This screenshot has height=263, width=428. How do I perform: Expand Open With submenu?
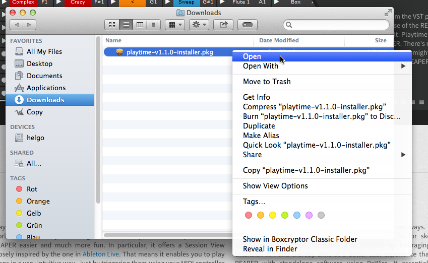(322, 66)
